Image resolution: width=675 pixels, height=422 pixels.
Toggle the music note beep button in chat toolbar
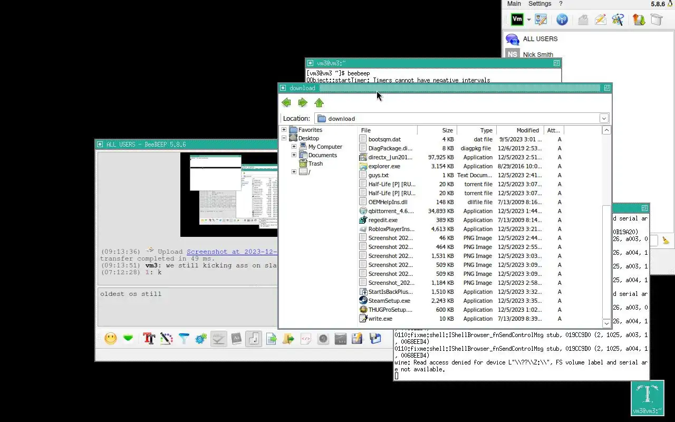254,339
